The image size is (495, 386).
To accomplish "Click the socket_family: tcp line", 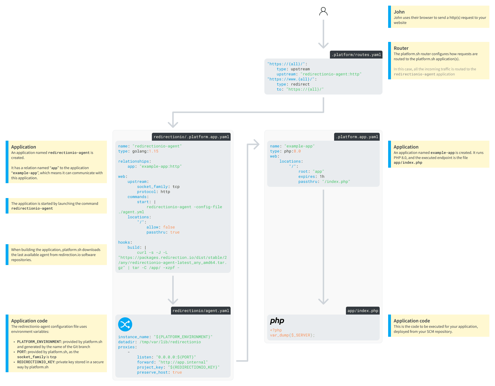I will [x=158, y=187].
